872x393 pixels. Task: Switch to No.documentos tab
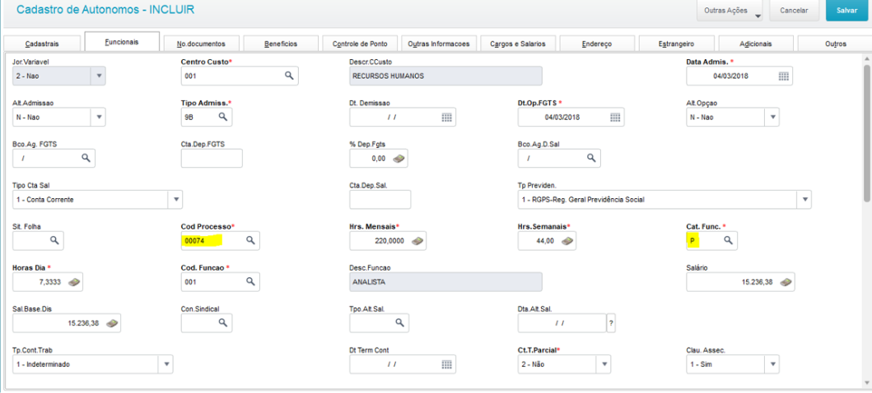click(201, 44)
